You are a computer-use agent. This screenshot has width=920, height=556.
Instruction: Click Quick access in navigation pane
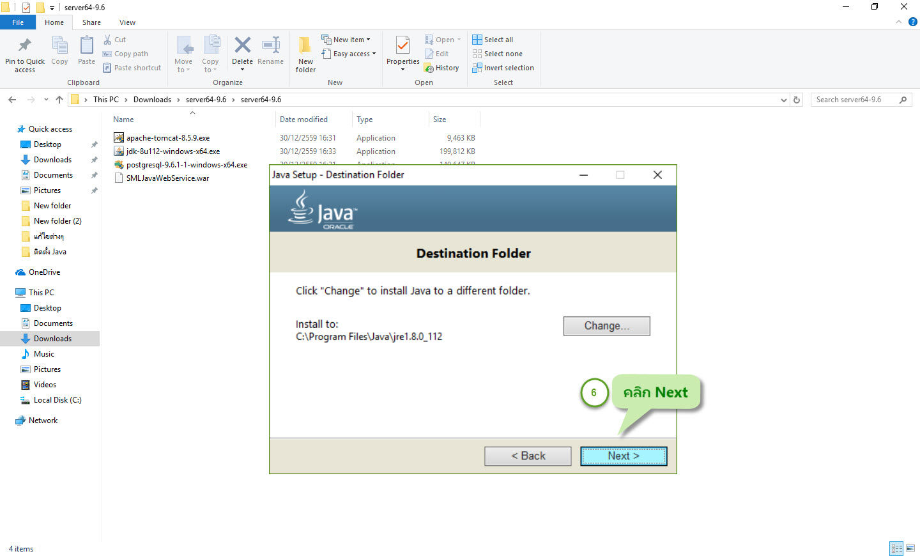coord(50,129)
